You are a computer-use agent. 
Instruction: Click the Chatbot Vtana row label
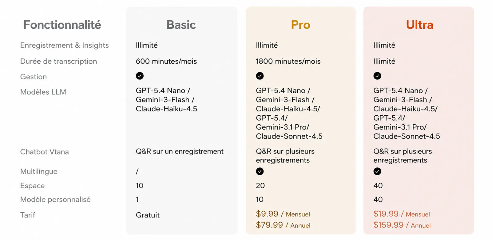(x=45, y=152)
